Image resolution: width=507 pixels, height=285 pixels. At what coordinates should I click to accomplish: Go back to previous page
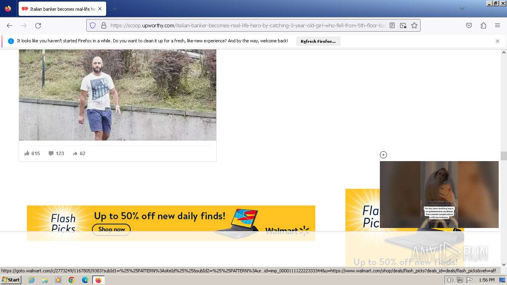click(x=10, y=25)
